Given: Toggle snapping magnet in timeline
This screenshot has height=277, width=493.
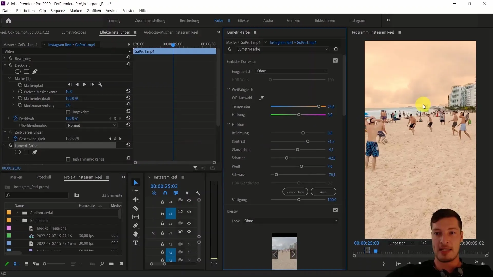Looking at the screenshot, I should click(165, 193).
